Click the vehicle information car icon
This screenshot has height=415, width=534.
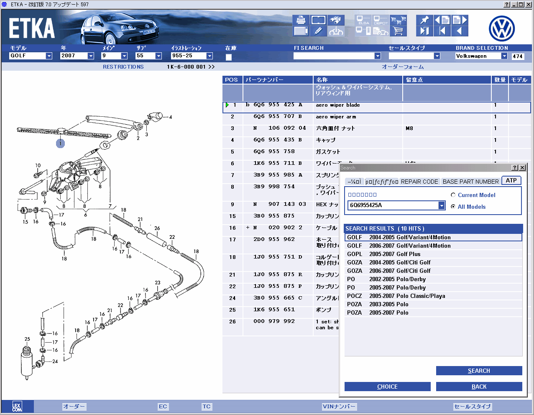(x=336, y=31)
